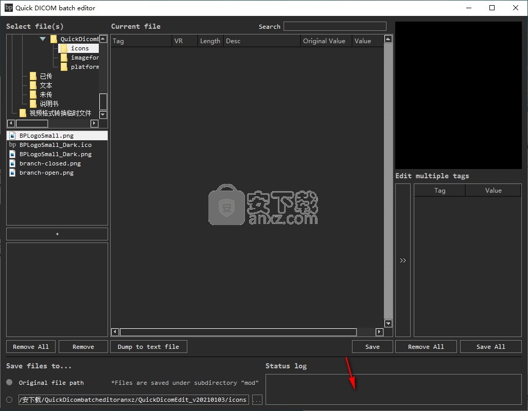Viewport: 528px width, 411px height.
Task: Click tag table scroll down arrow
Action: (x=388, y=323)
